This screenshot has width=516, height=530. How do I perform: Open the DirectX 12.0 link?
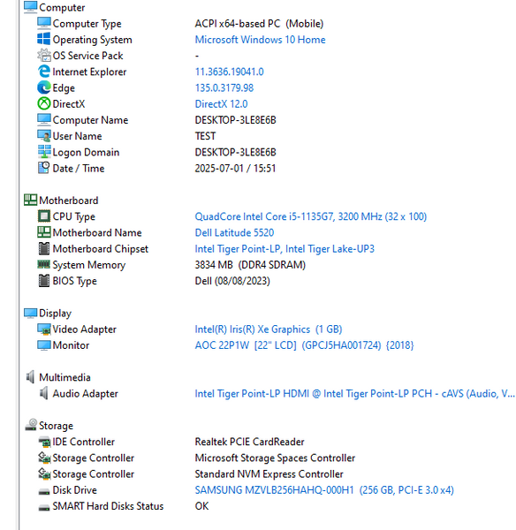[x=221, y=103]
